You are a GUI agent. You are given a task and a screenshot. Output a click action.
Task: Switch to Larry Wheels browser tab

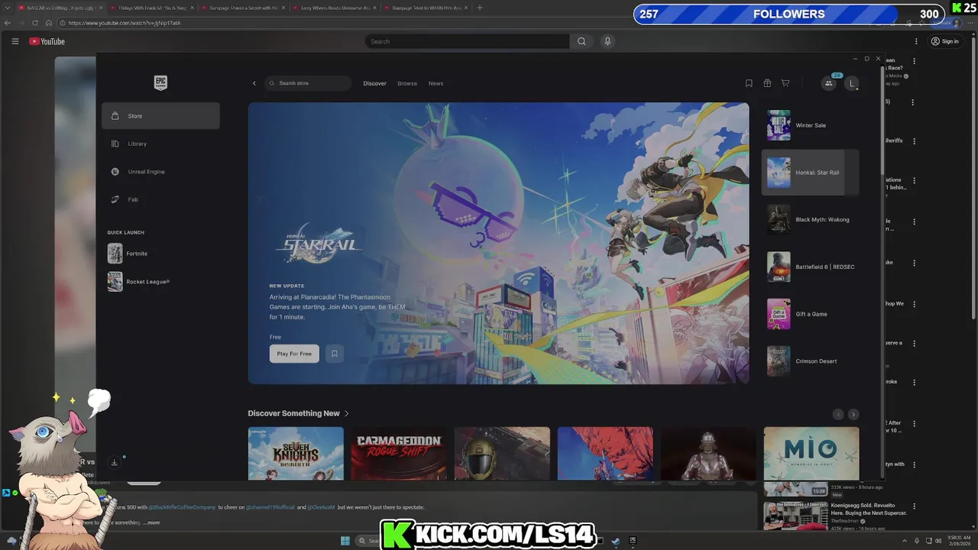point(334,8)
